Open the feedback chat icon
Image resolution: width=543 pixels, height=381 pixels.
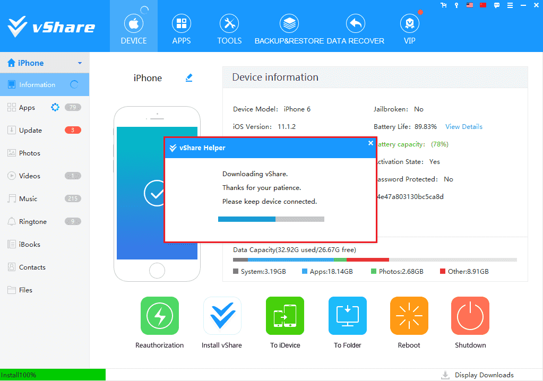497,5
